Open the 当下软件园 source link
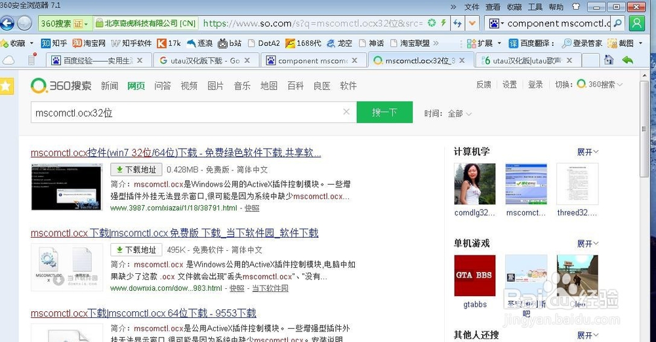The width and height of the screenshot is (656, 342). pos(270,288)
